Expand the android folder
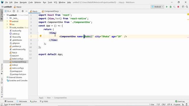The image size is (189, 106). pyautogui.click(x=7, y=21)
